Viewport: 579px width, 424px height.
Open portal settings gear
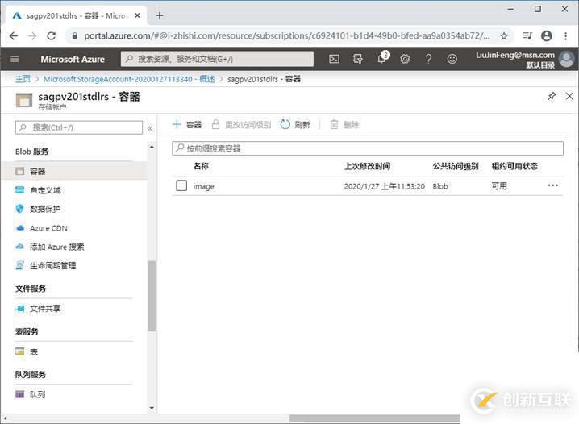coord(405,59)
